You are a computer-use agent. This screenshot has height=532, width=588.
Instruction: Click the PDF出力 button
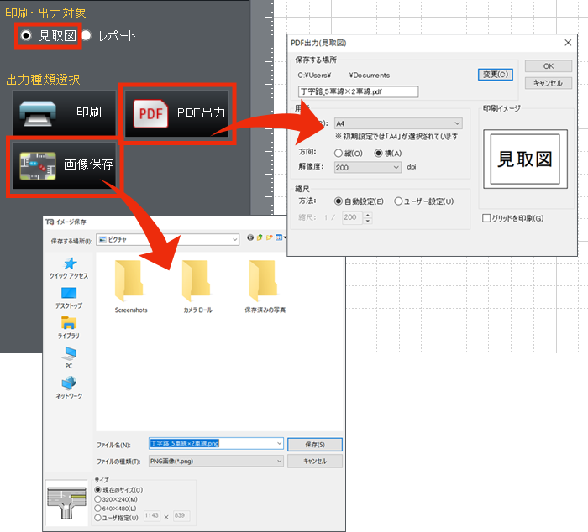pyautogui.click(x=176, y=113)
